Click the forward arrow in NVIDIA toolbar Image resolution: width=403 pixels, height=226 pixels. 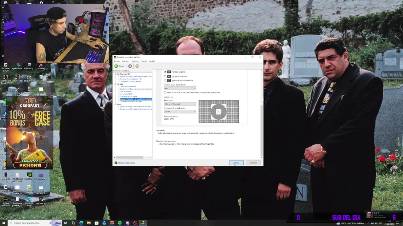pos(130,66)
